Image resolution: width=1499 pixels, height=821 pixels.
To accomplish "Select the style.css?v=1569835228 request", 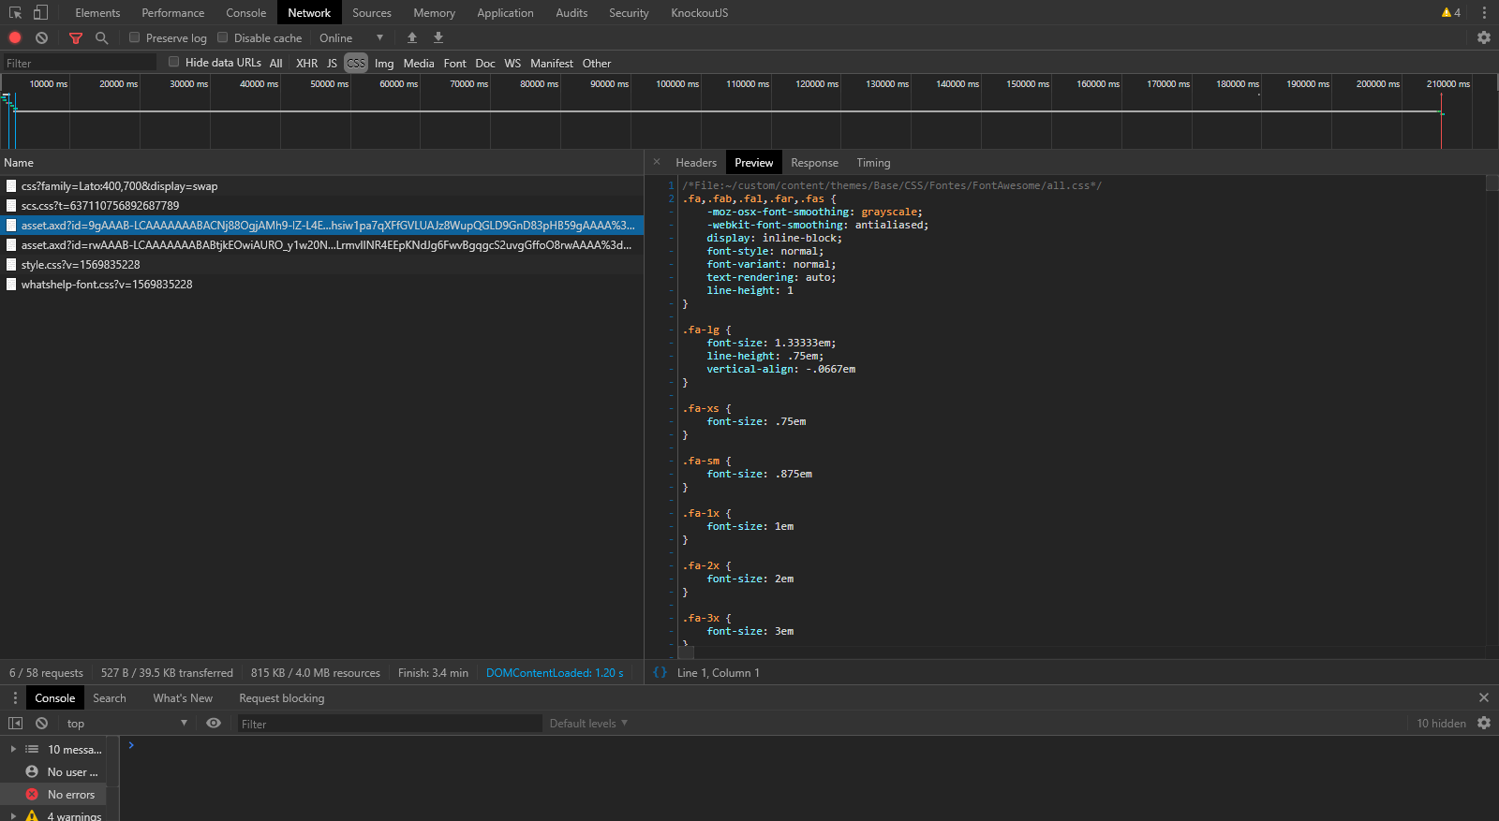I will [321, 264].
